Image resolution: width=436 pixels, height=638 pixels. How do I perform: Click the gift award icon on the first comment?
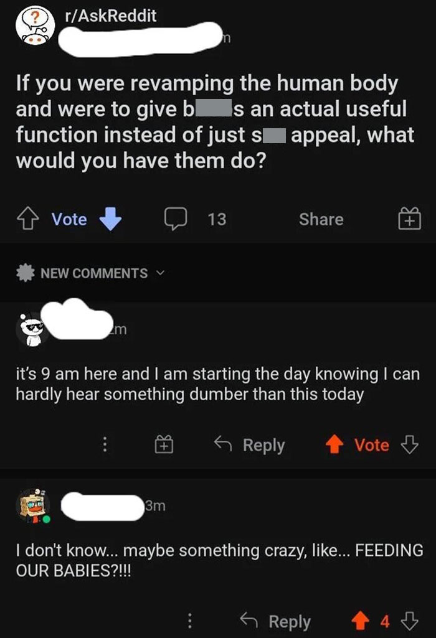tap(162, 444)
